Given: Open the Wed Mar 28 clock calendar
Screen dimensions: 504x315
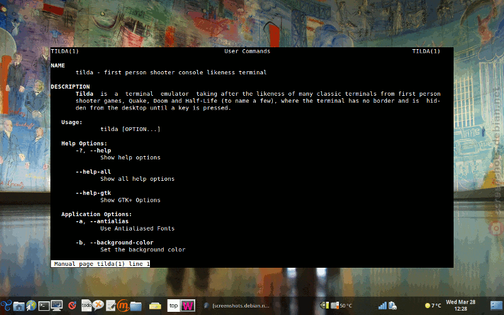Looking at the screenshot, I should (x=461, y=306).
